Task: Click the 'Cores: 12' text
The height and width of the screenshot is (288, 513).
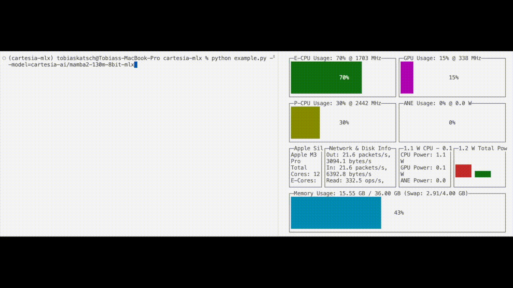Action: (x=305, y=174)
